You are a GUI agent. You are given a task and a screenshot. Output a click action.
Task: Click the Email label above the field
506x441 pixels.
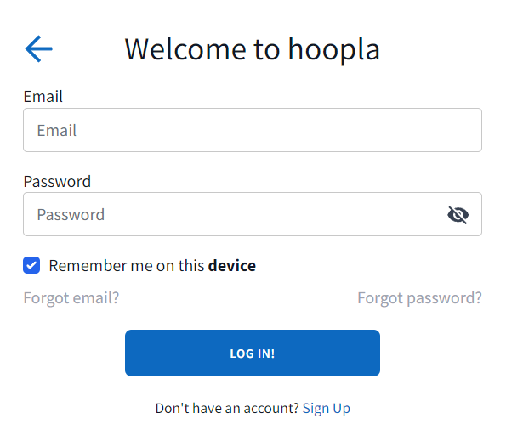(43, 96)
